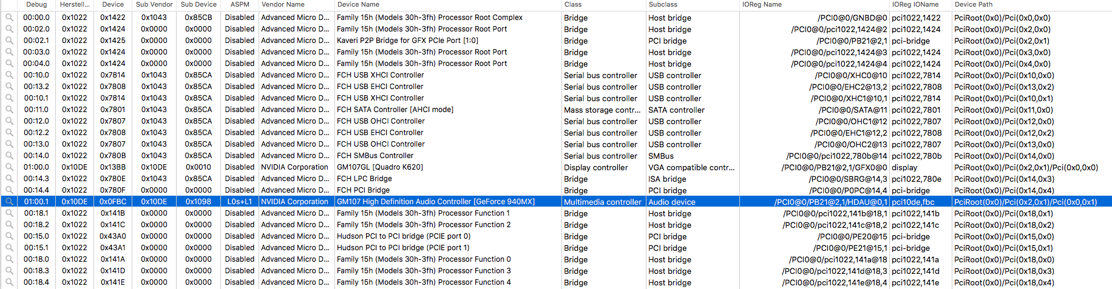This screenshot has width=1112, height=289.
Task: Click the Subclass column header
Action: [x=663, y=4]
